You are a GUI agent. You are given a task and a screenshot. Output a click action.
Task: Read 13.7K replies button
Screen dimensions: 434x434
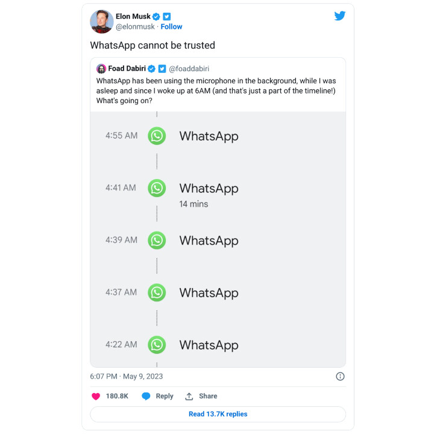tap(218, 414)
